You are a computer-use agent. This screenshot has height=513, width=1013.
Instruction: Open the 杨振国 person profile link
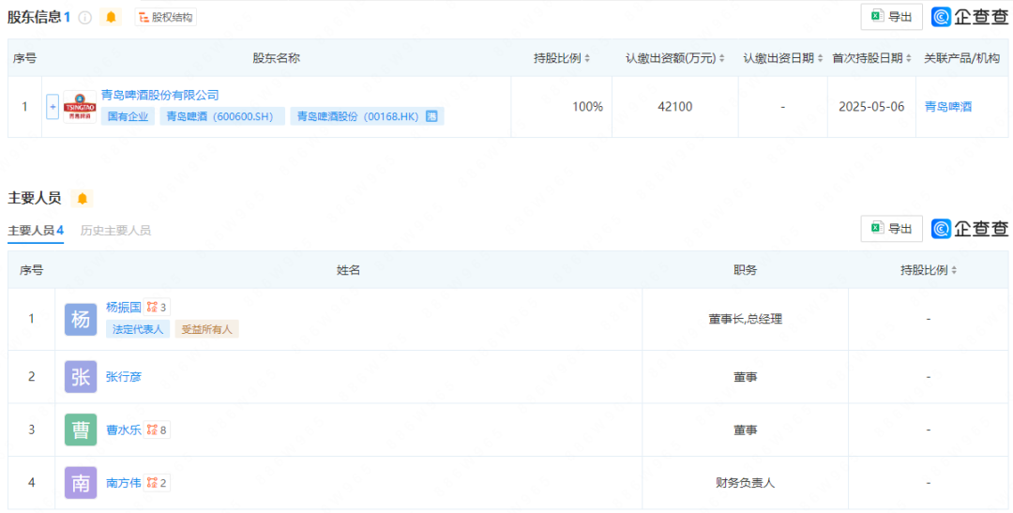(x=124, y=308)
